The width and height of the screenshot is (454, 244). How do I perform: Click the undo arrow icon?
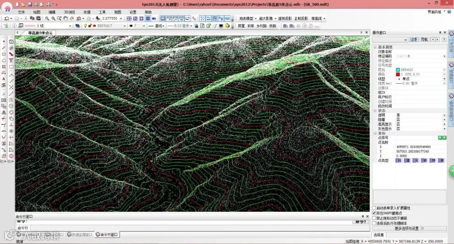click(x=7, y=18)
